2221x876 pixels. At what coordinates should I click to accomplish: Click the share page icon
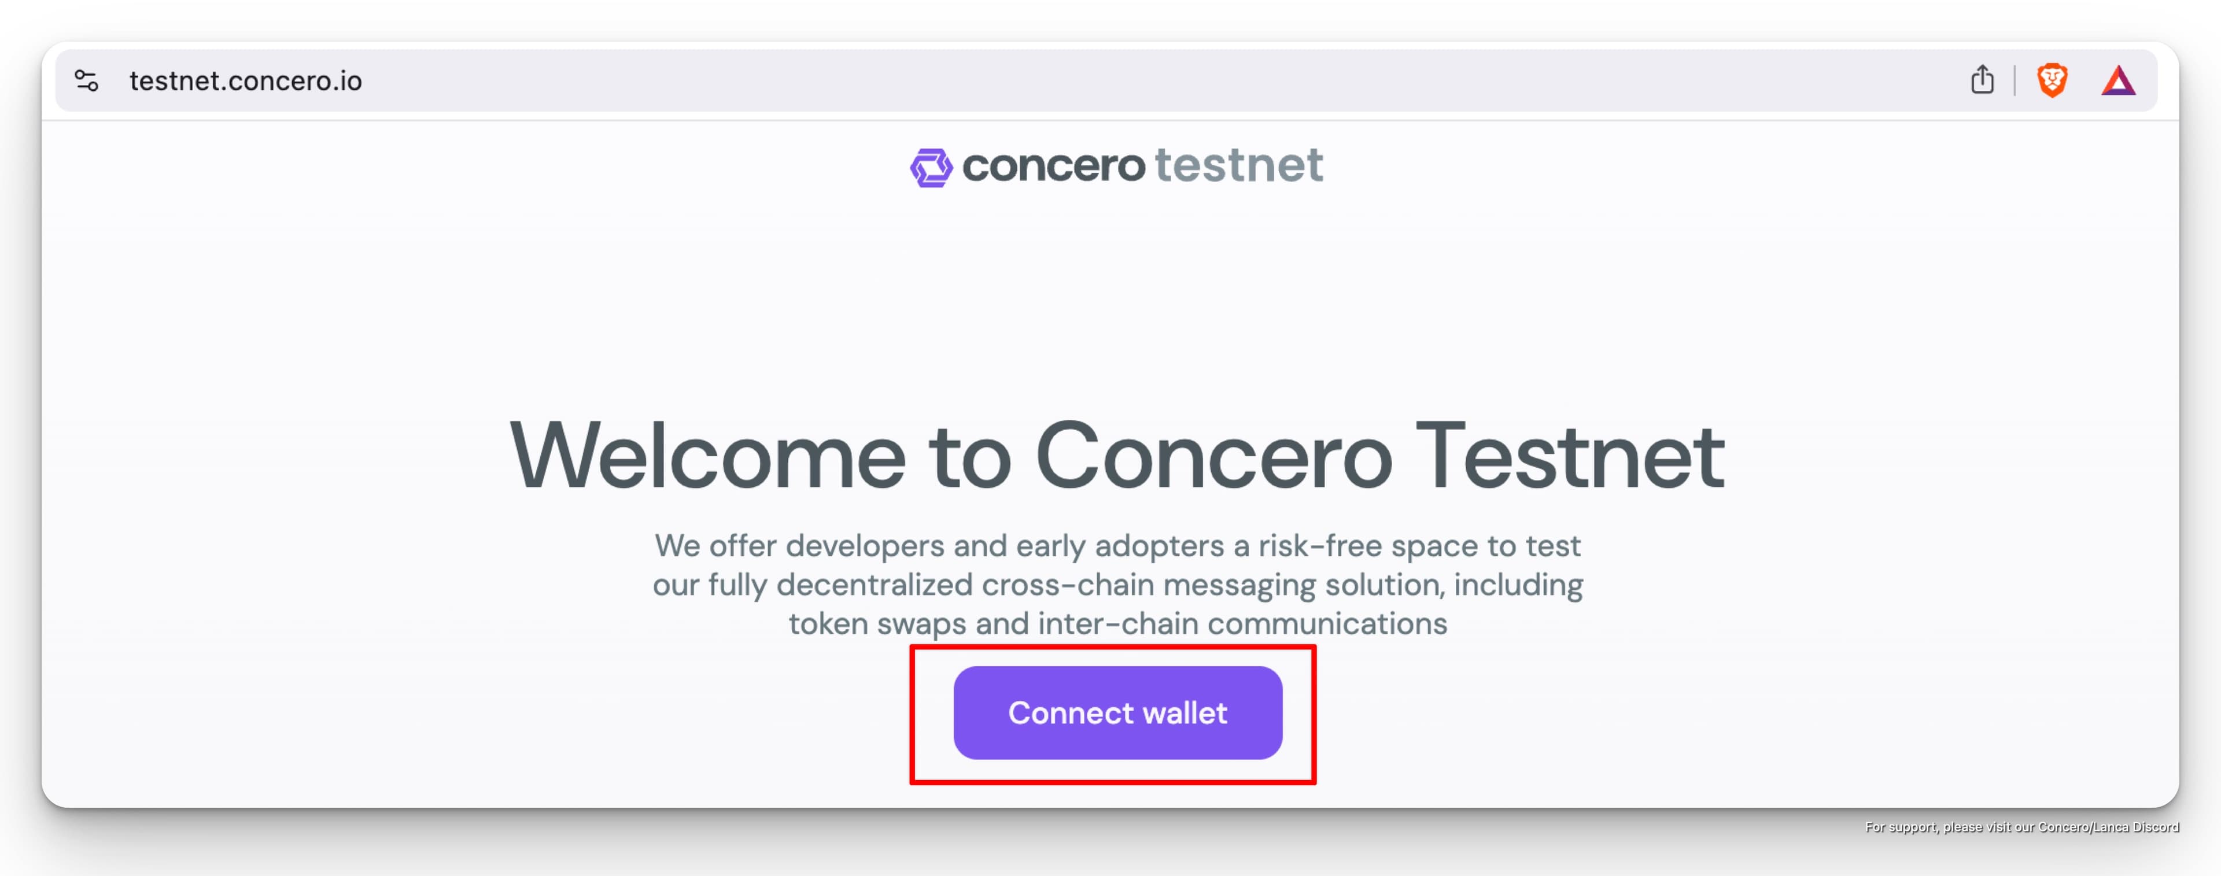[1982, 80]
